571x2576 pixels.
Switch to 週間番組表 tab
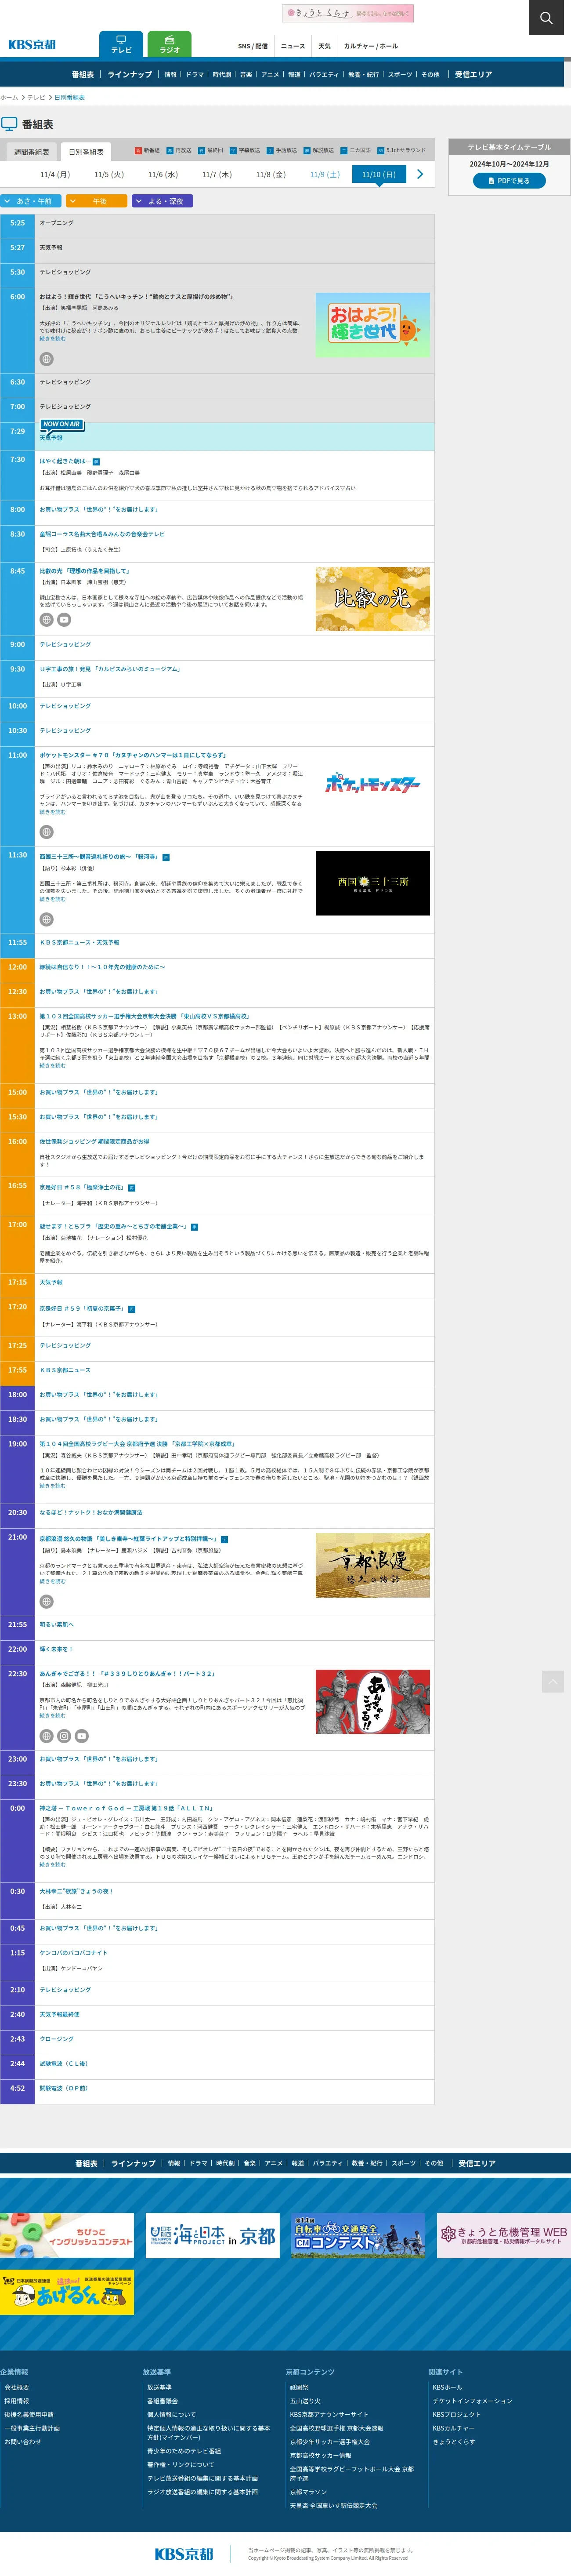31,152
